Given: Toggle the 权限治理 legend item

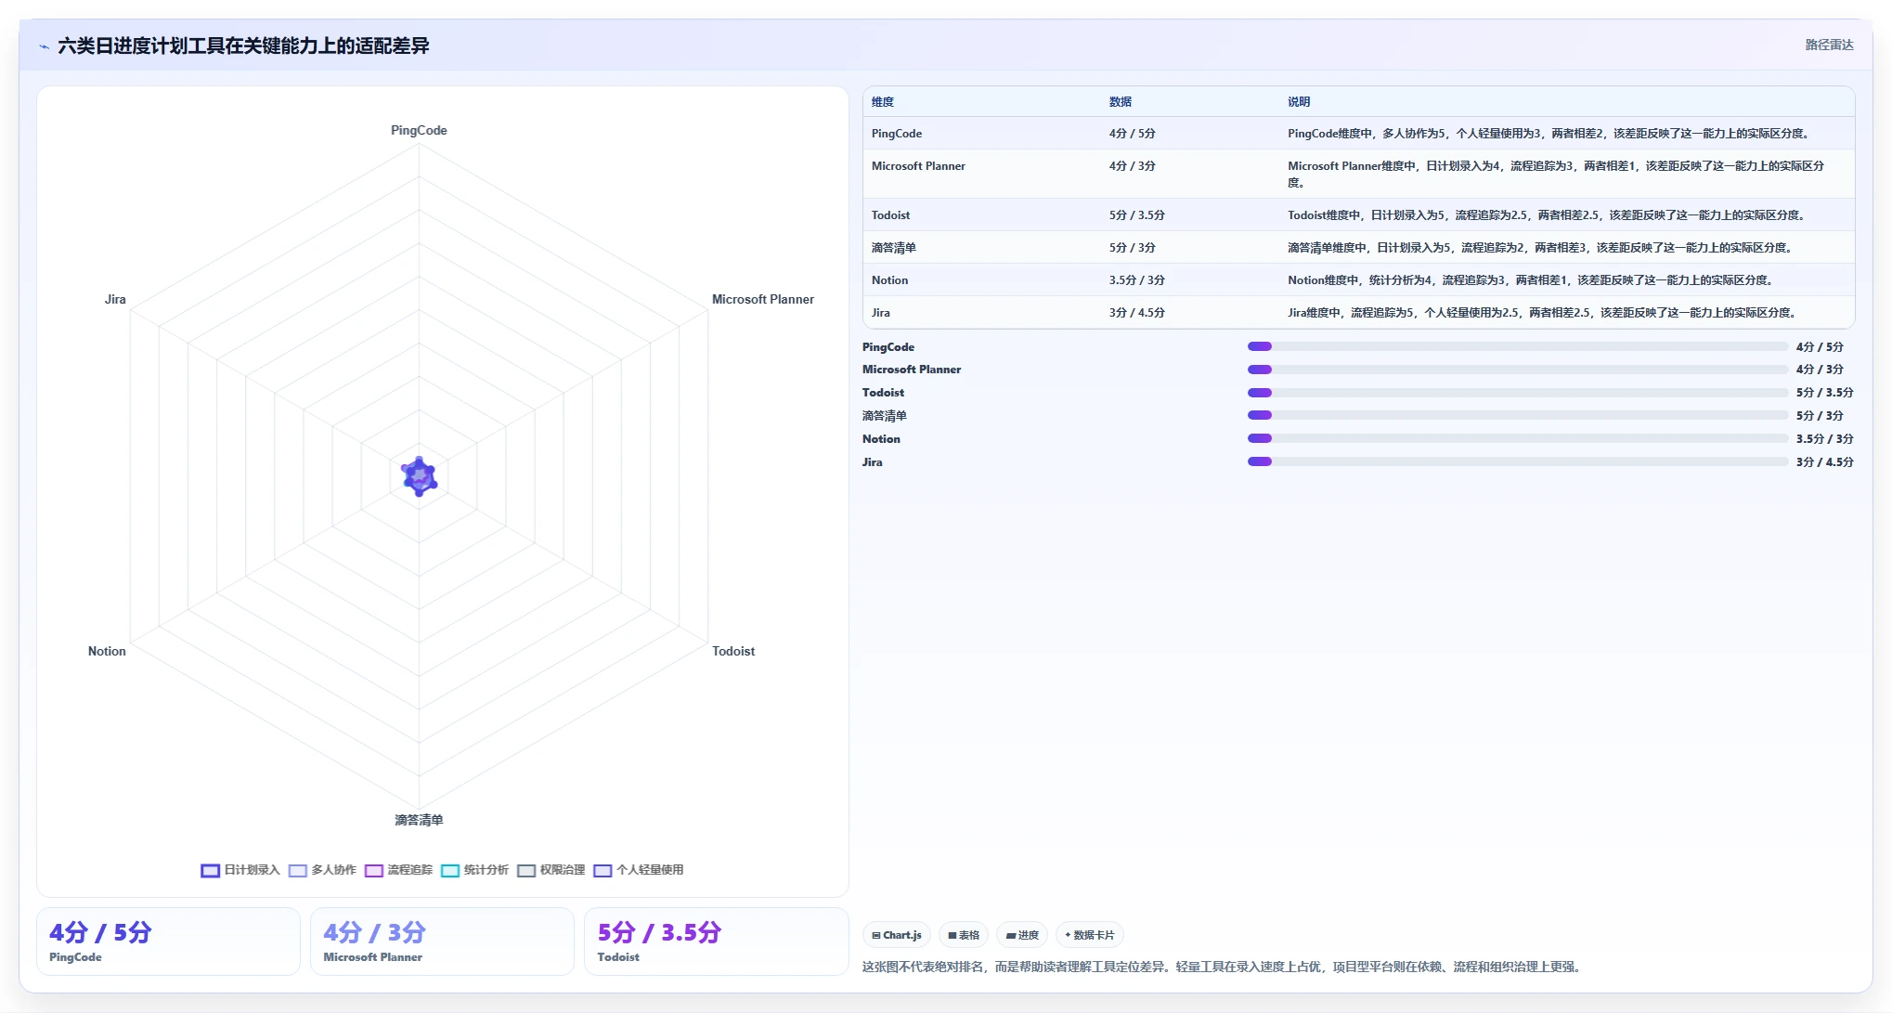Looking at the screenshot, I should (x=551, y=870).
